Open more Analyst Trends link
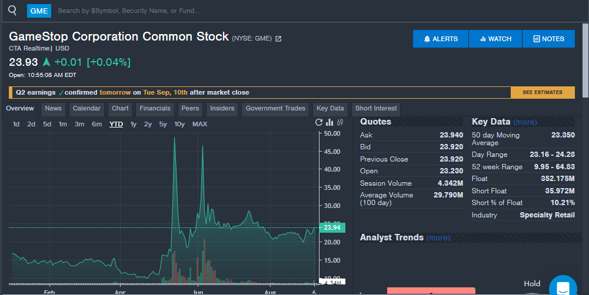Image resolution: width=589 pixels, height=295 pixels. click(438, 238)
